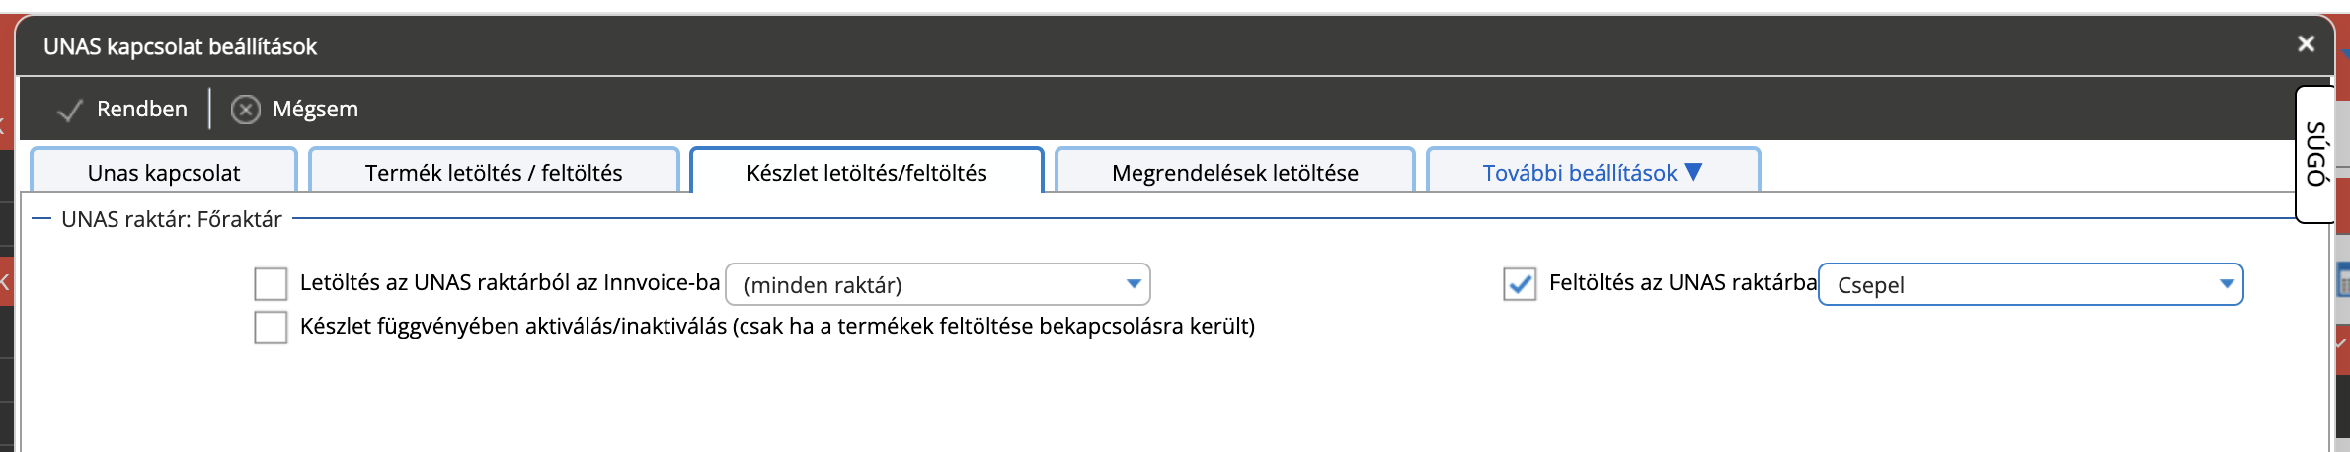Switch to the Unas kapcsolat tab

click(x=164, y=172)
